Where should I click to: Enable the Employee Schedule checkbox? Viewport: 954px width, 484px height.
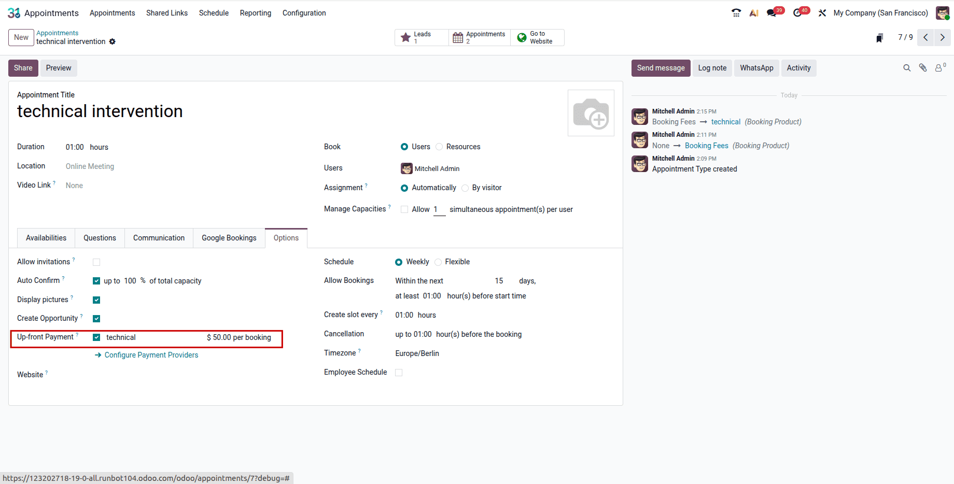(399, 373)
